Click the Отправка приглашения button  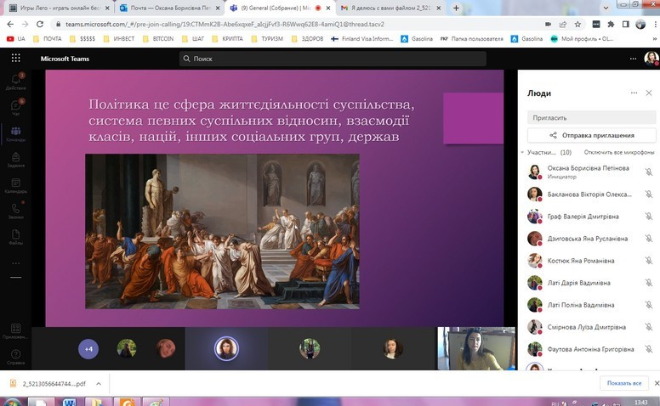click(592, 135)
